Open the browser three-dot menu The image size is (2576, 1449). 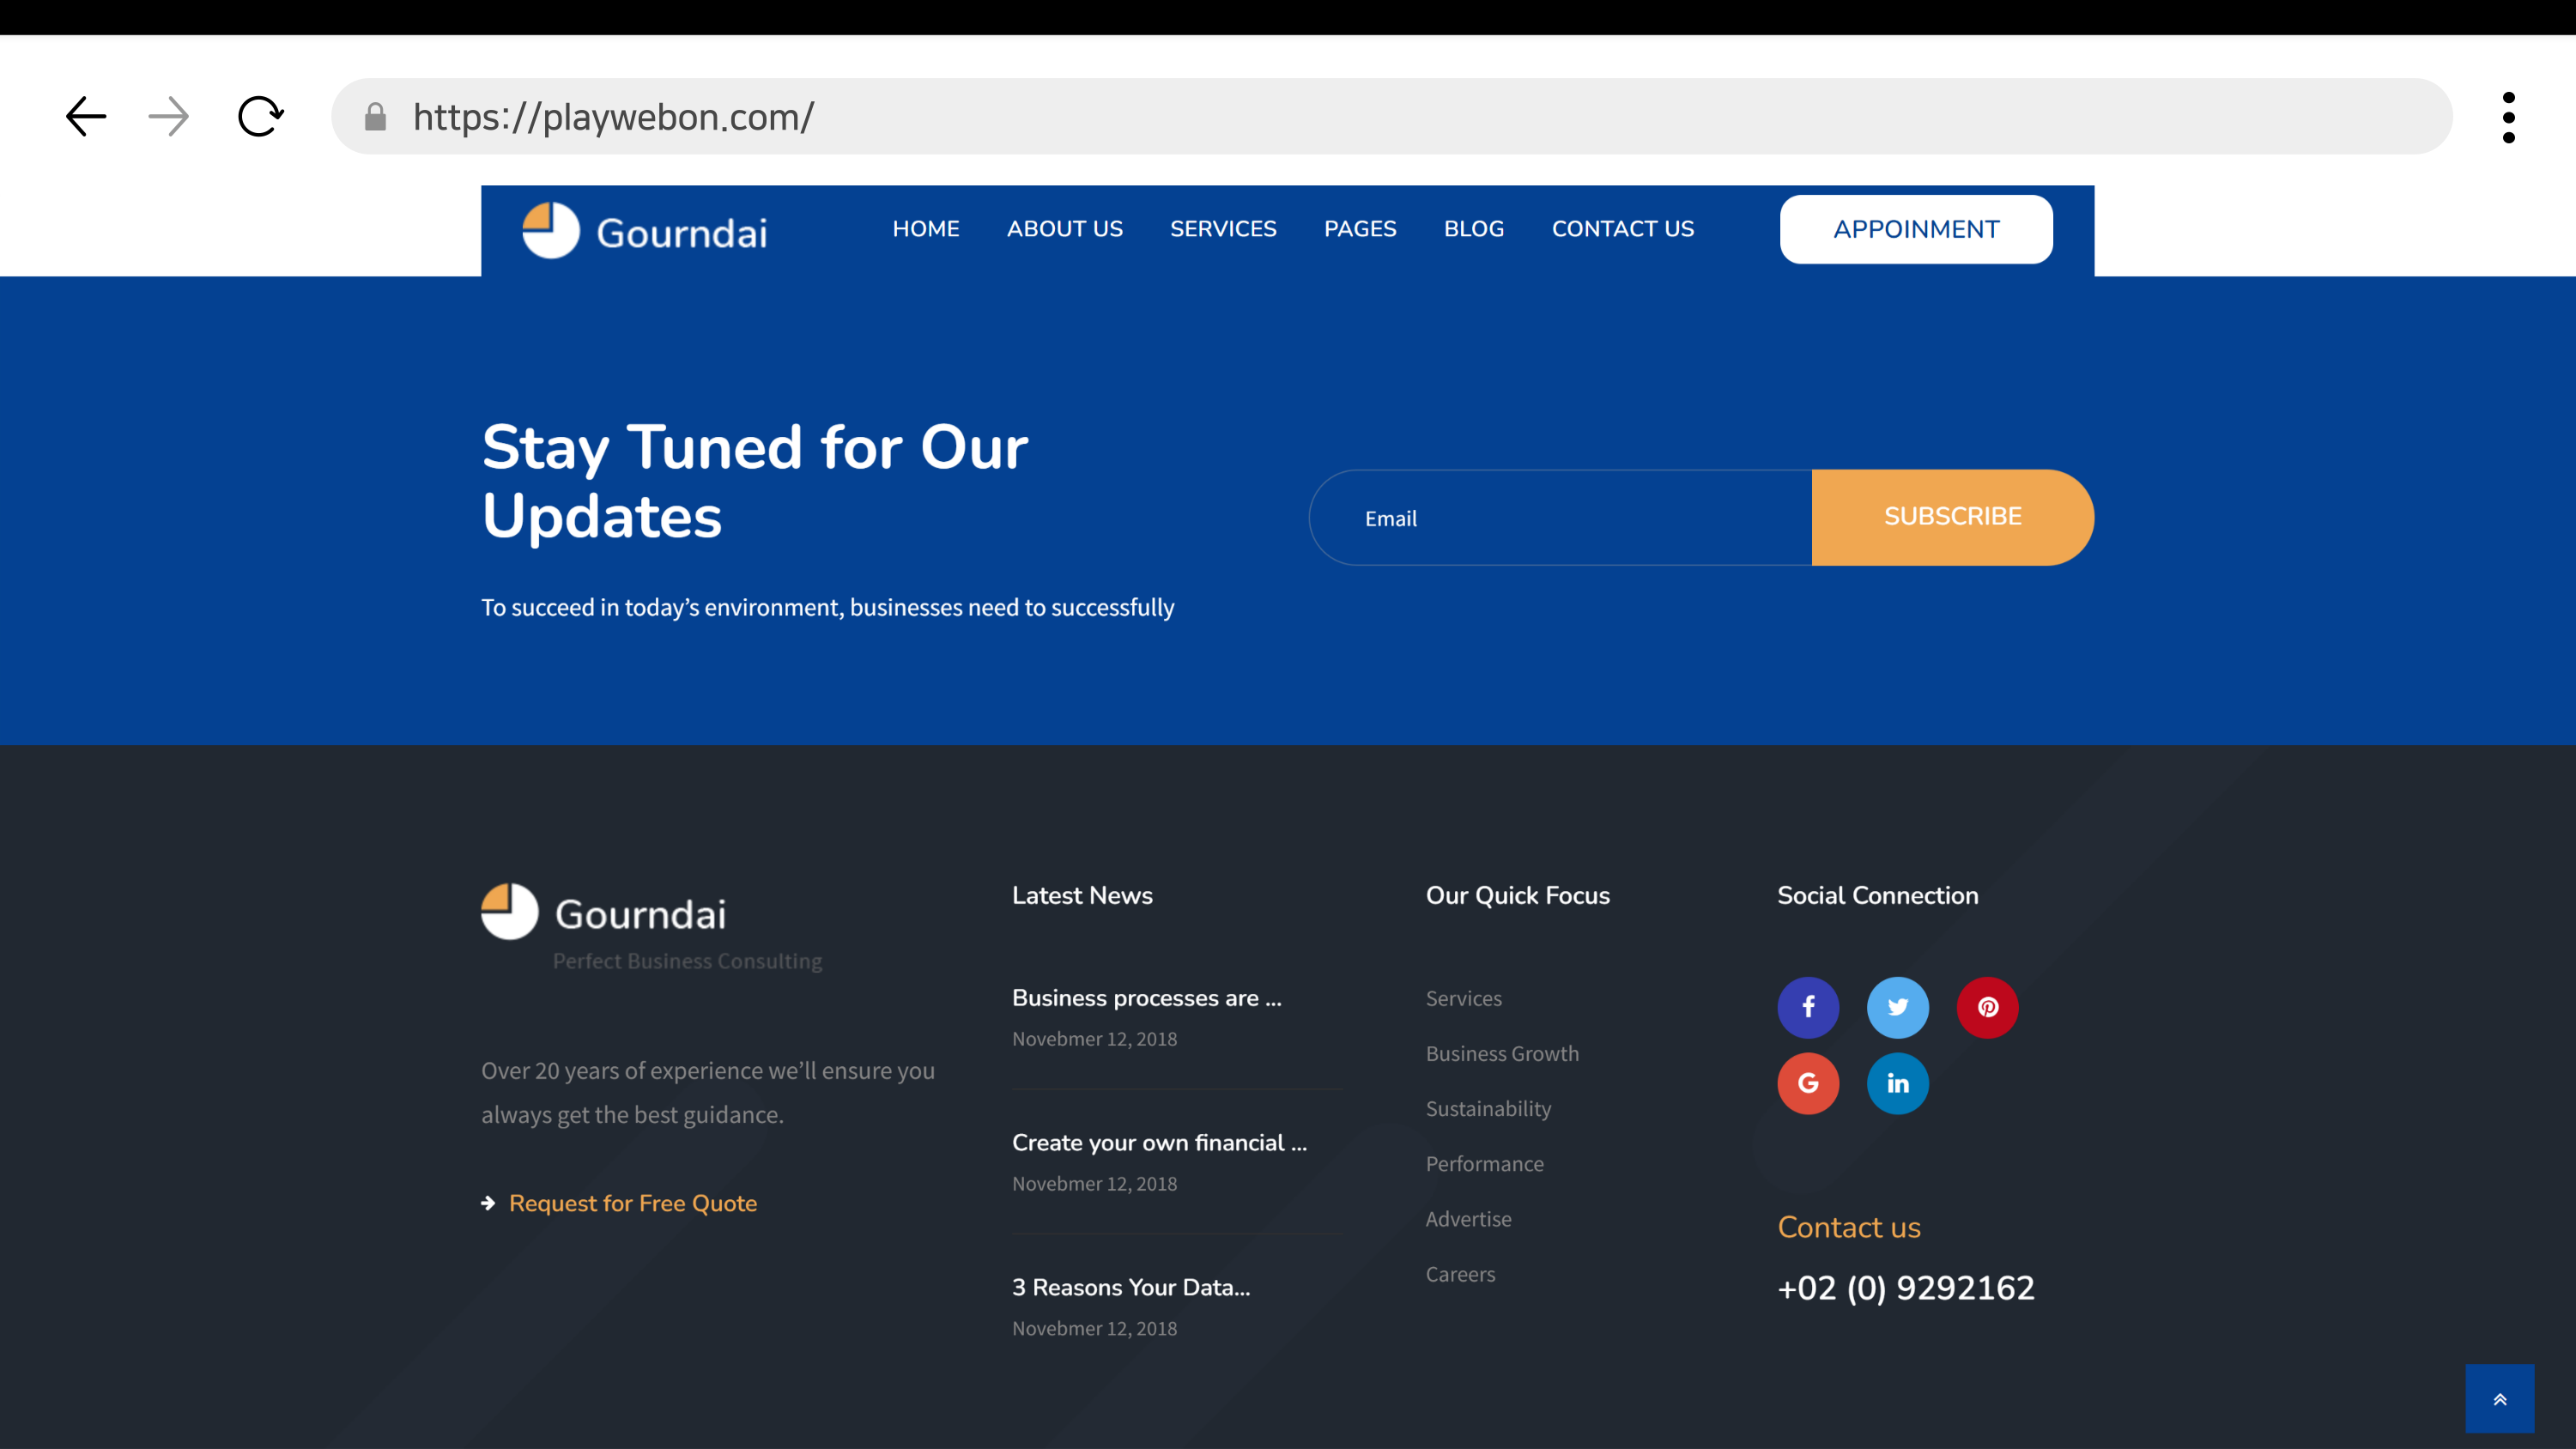pos(2508,117)
